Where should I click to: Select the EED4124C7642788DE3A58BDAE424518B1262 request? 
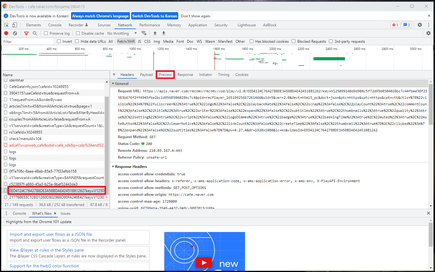57,191
